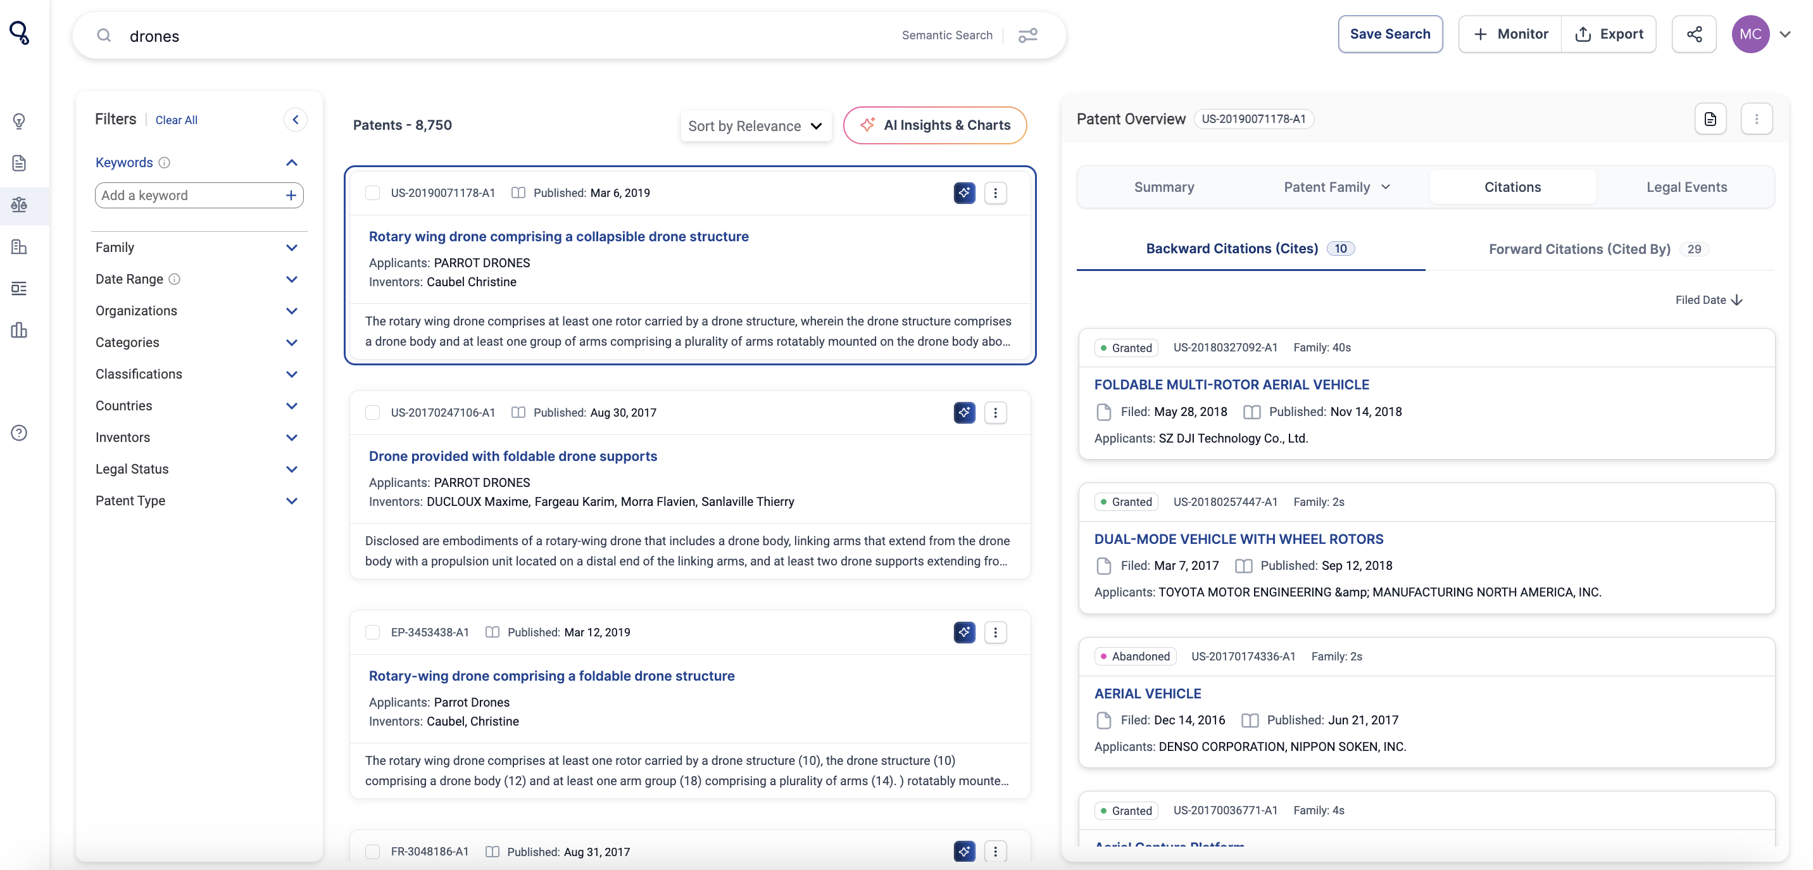The width and height of the screenshot is (1813, 870).
Task: Open three-dot menu on EP-3453438-A1 card
Action: (x=994, y=632)
